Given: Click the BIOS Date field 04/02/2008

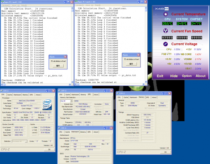Looking at the screenshot, I should 90,162.
